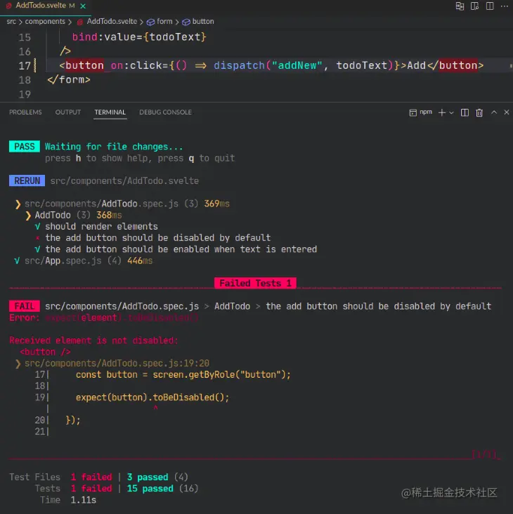Click 'enabled when text is entered' test line

coord(181,249)
